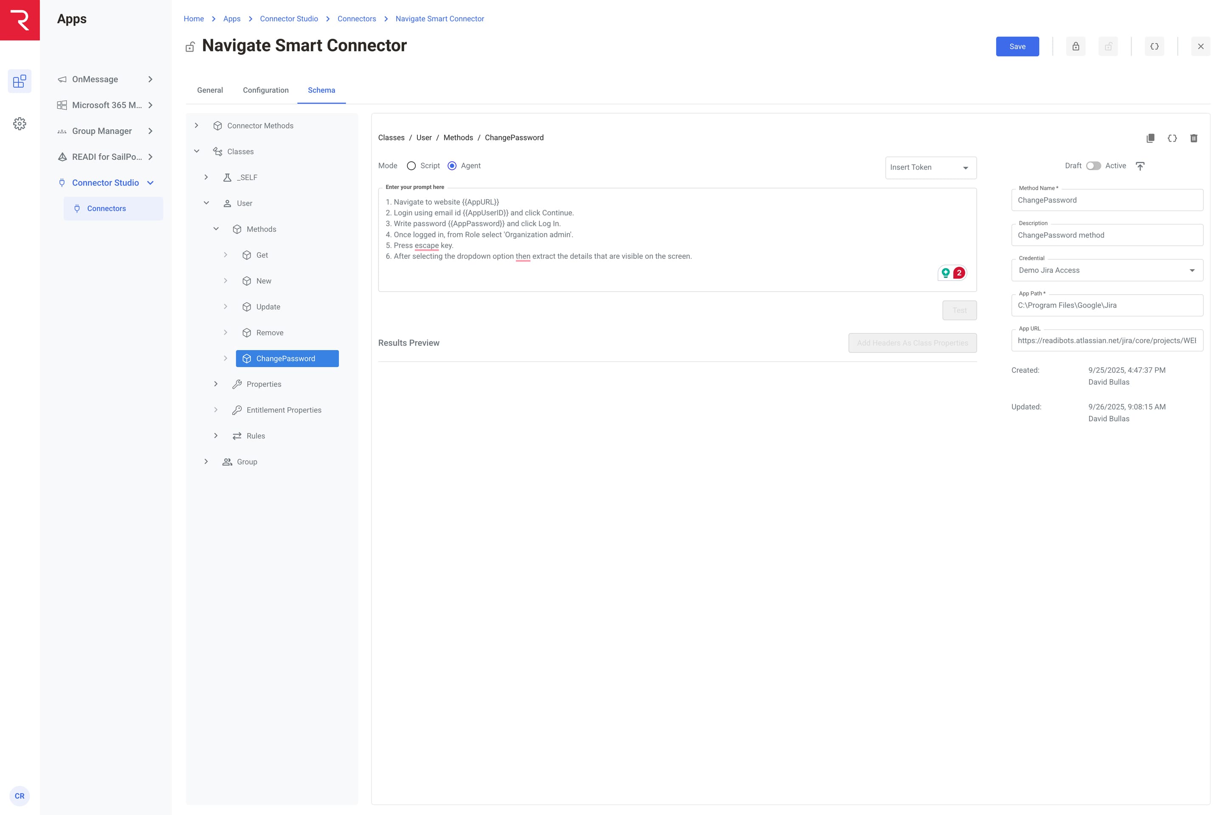The width and height of the screenshot is (1223, 815).
Task: Copy the ChangePassword method with duplicate icon
Action: (x=1150, y=138)
